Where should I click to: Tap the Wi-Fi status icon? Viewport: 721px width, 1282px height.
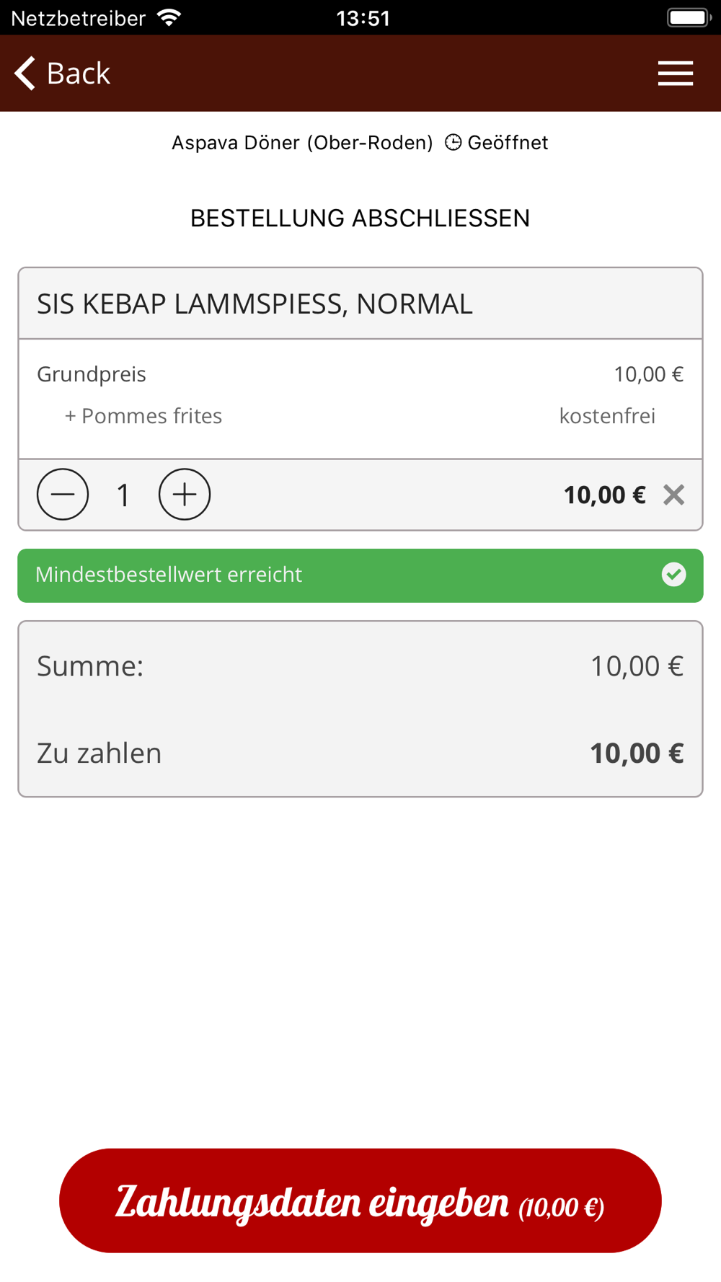click(169, 17)
